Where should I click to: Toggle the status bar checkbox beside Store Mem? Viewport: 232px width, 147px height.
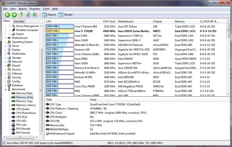click(x=4, y=143)
